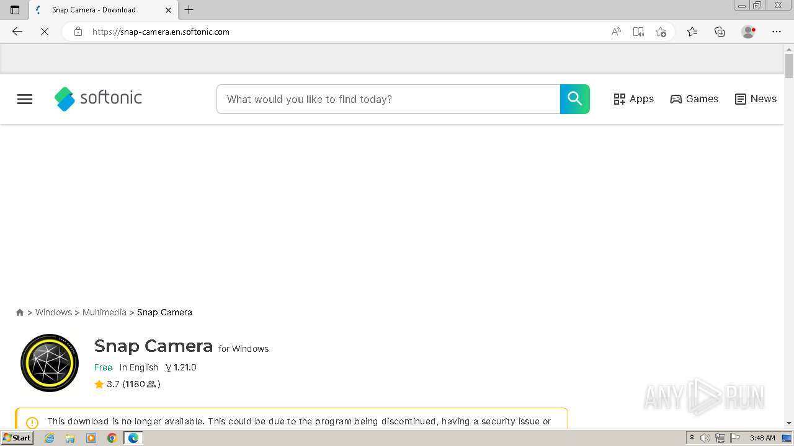Click the 3.7 star rating

pos(107,384)
